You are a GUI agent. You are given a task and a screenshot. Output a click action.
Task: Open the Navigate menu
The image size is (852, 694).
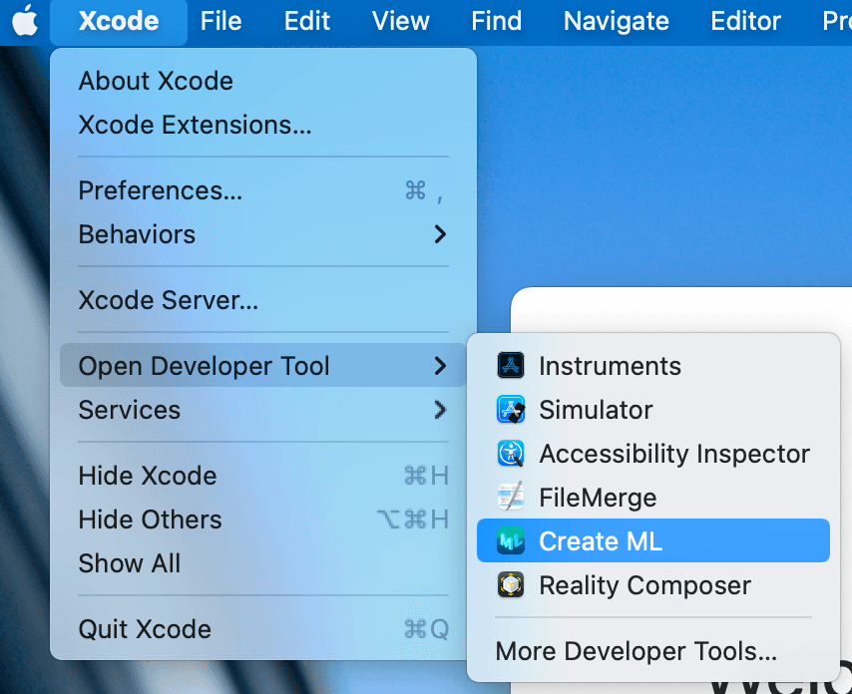[x=617, y=21]
